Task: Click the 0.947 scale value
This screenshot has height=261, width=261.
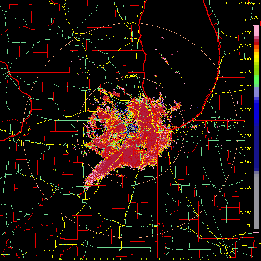Action: pyautogui.click(x=246, y=46)
